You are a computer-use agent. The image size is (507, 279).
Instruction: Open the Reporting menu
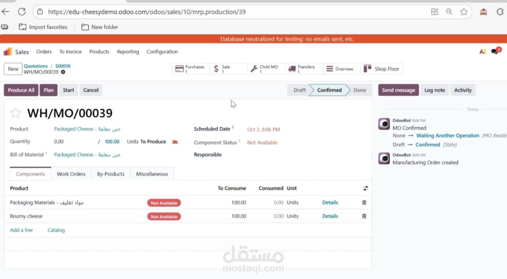[128, 52]
